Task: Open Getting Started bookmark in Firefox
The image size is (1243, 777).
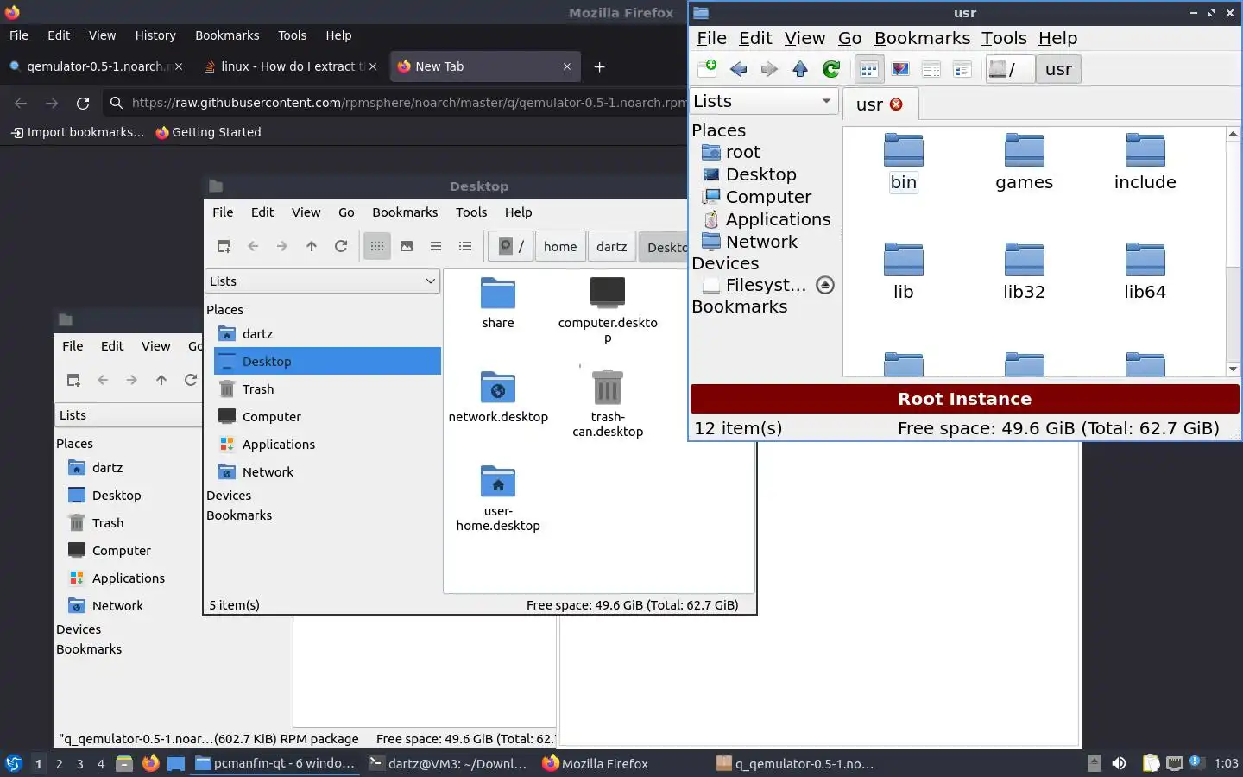Action: pyautogui.click(x=208, y=132)
